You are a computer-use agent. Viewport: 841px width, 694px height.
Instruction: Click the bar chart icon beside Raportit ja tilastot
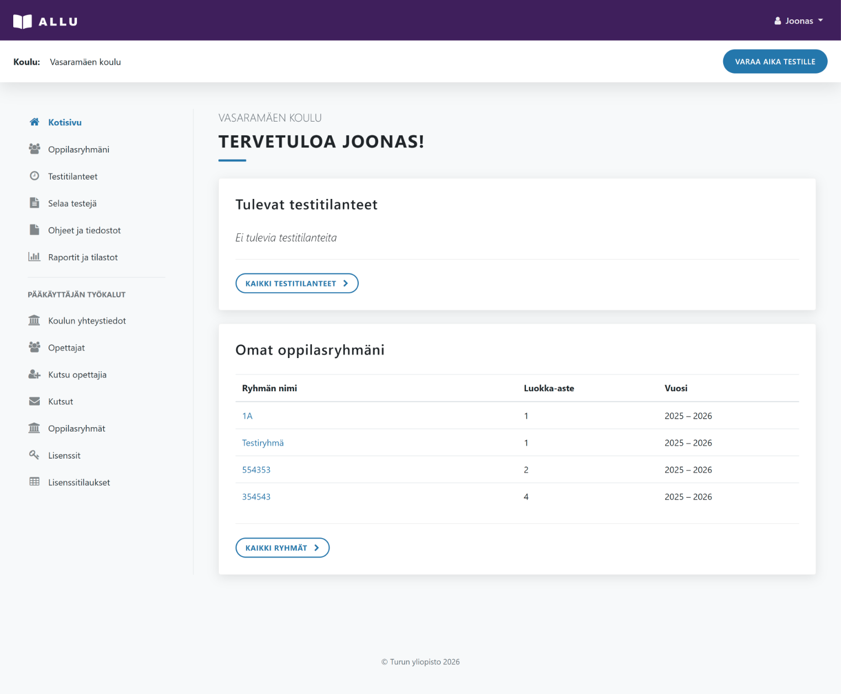click(x=34, y=257)
